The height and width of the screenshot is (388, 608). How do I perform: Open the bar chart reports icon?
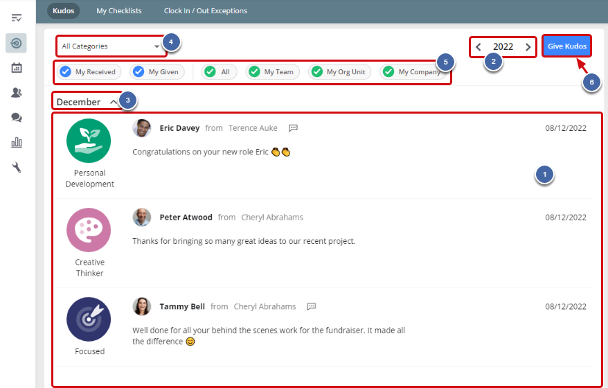pos(17,143)
